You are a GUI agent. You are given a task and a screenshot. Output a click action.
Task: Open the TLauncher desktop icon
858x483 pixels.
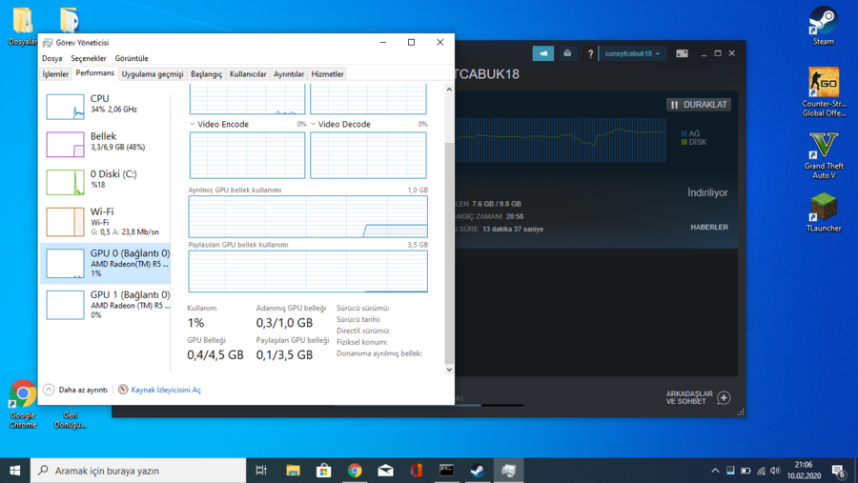click(x=824, y=212)
